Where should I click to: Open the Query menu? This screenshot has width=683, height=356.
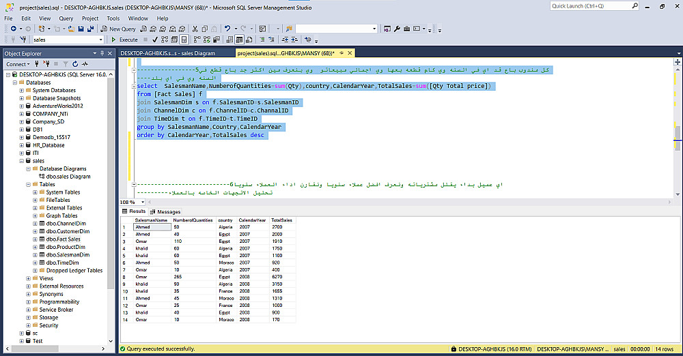pos(66,18)
